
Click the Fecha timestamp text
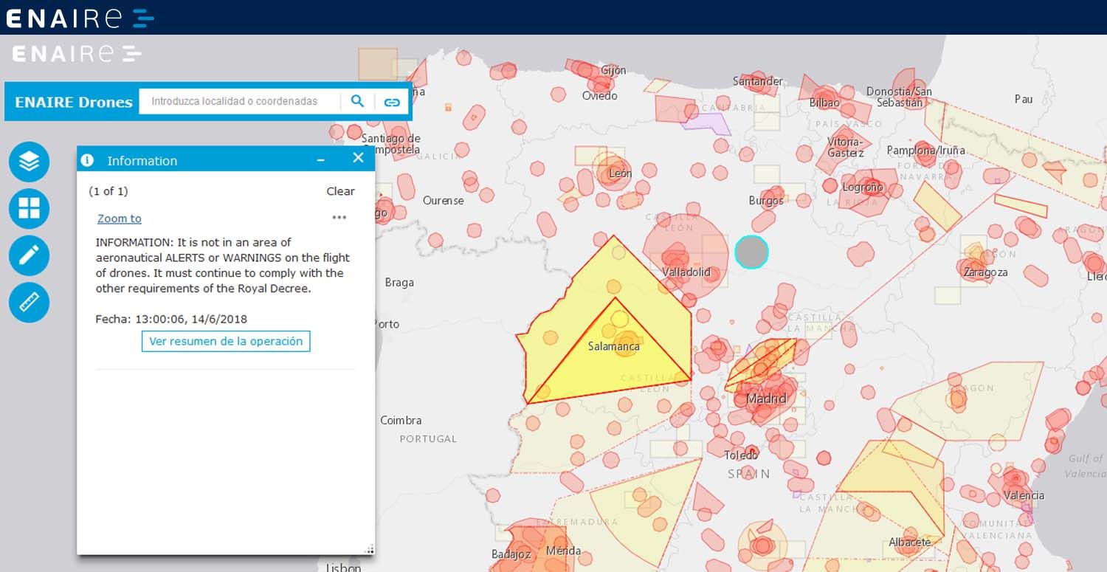click(x=171, y=320)
